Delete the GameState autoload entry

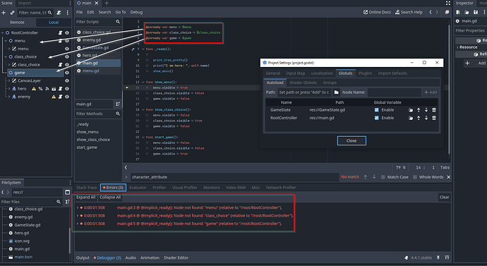click(x=434, y=110)
